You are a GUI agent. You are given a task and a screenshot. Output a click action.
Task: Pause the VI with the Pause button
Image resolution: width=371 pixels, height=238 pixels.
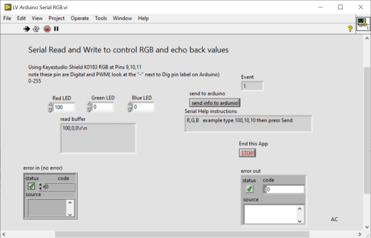point(56,28)
